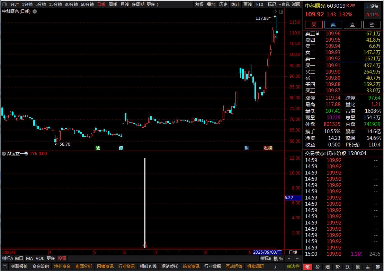384x271 pixels.
Task: Select the 30分钟 period
Action: coord(71,5)
